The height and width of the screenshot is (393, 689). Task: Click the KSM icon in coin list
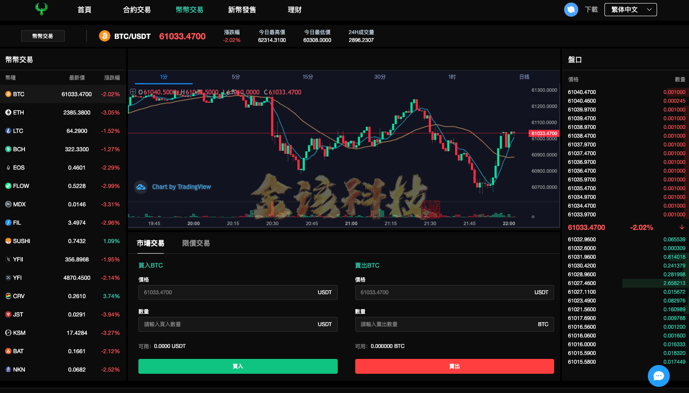coord(8,333)
